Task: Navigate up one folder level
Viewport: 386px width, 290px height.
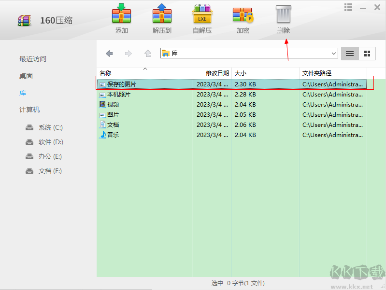Action: 148,54
